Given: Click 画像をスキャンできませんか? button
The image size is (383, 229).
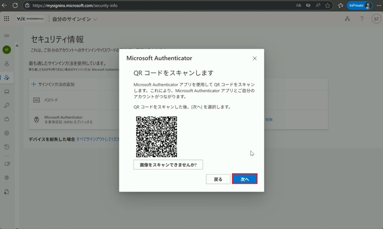Looking at the screenshot, I should tap(168, 165).
